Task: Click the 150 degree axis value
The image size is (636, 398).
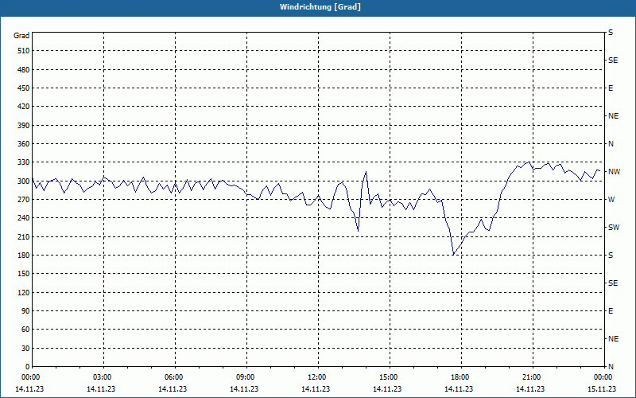Action: tap(24, 274)
